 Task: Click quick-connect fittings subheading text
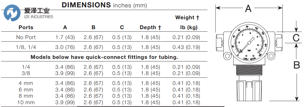coord(104,57)
